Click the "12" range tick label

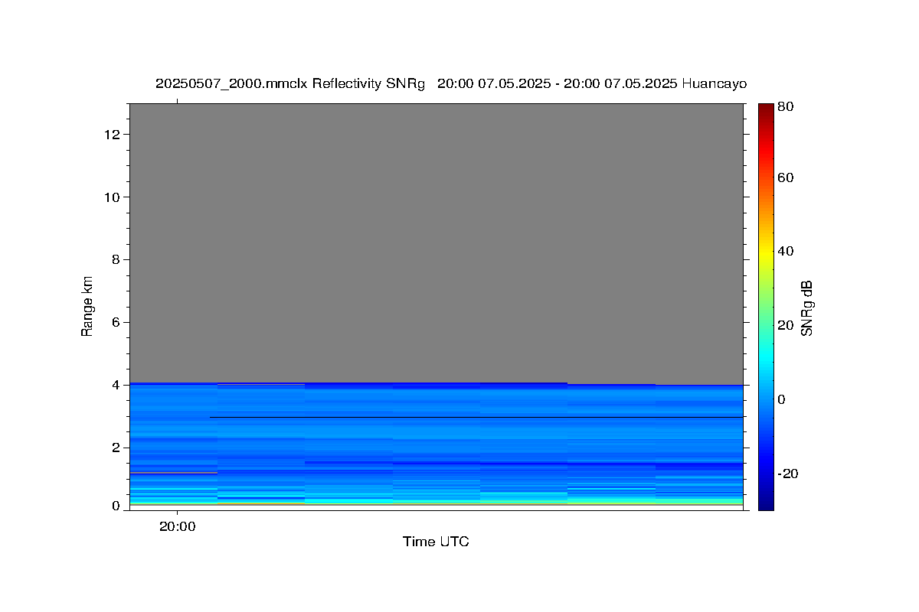click(x=113, y=135)
